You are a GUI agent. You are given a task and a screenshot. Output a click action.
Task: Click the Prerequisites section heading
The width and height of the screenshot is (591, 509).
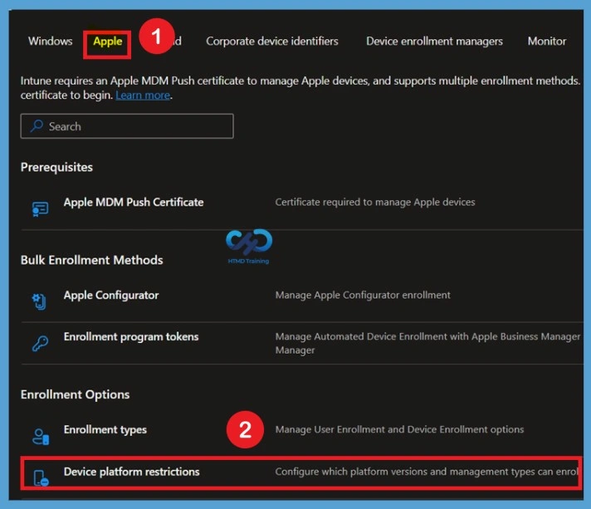click(56, 167)
